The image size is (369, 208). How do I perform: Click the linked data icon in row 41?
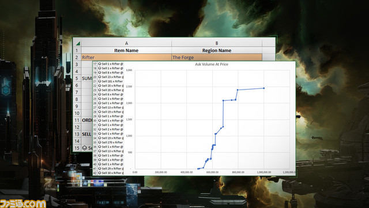pyautogui.click(x=100, y=169)
